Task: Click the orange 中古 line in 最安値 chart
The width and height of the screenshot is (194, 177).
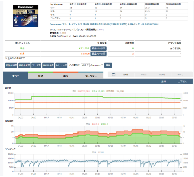Action: point(98,102)
